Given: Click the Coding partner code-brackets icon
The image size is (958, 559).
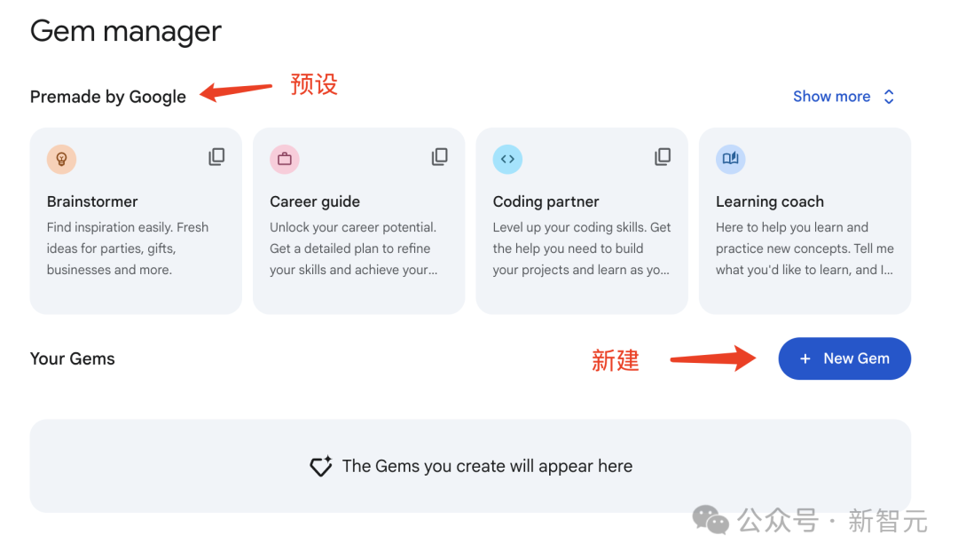Looking at the screenshot, I should click(x=507, y=159).
